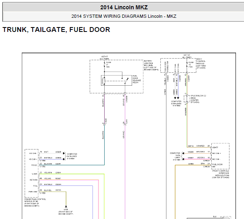
Task: Click the "TRUNK, TAILGATE, FUEL DOOR" heading
Action: click(x=56, y=29)
